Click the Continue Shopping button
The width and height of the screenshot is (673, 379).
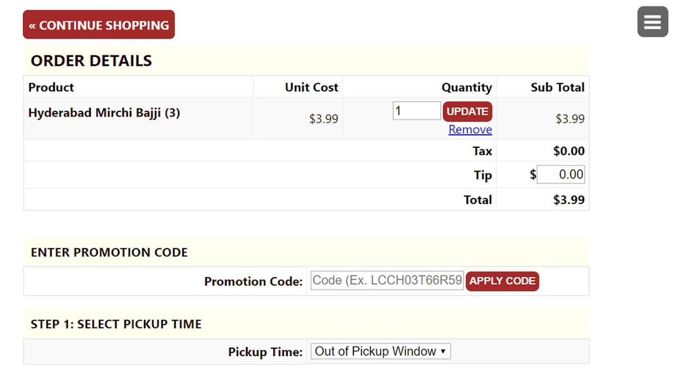click(99, 25)
